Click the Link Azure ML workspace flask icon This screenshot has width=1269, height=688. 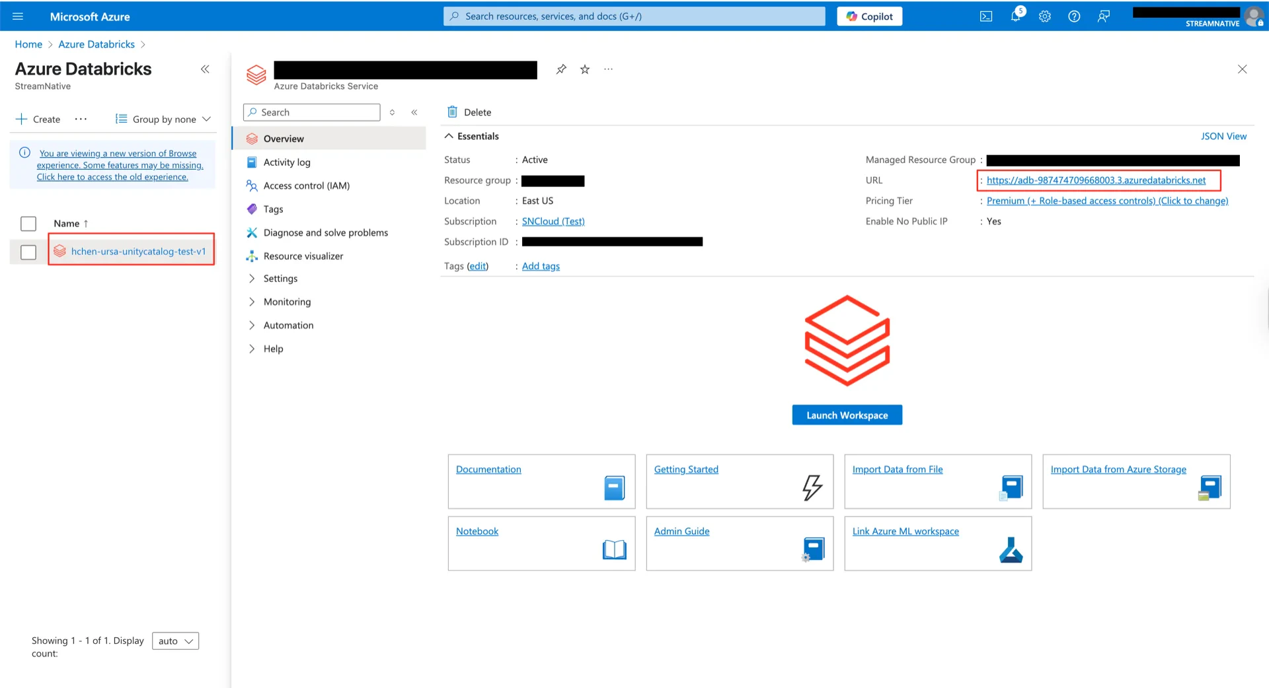[x=1011, y=549]
